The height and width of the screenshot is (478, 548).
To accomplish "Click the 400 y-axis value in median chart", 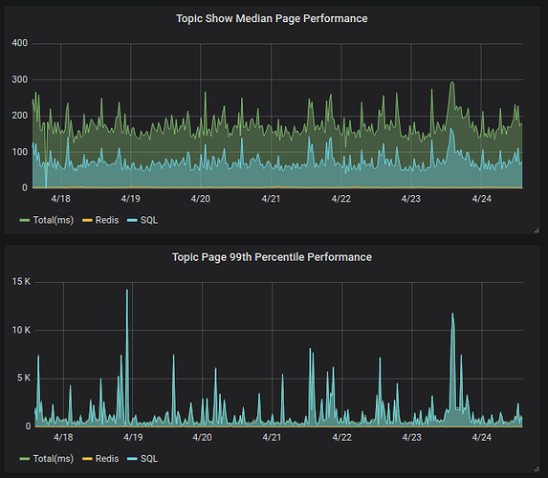I will [x=19, y=43].
